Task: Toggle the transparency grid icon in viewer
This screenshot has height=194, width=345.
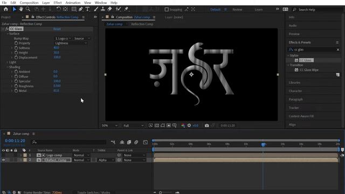Action: (157, 126)
